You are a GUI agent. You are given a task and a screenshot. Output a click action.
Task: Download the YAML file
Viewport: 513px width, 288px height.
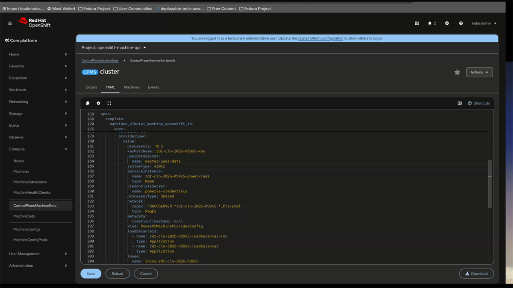click(x=476, y=273)
